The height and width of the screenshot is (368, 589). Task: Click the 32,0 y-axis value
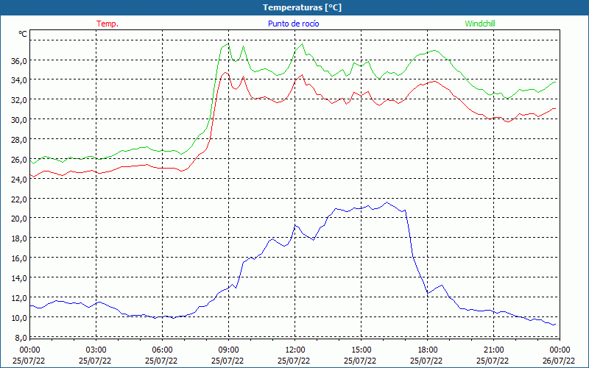click(x=19, y=100)
